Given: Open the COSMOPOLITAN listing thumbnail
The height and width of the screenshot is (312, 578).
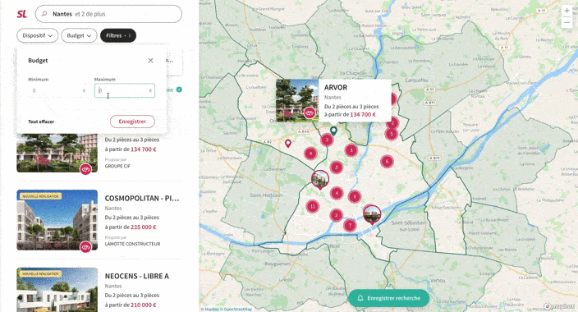Looking at the screenshot, I should (57, 220).
